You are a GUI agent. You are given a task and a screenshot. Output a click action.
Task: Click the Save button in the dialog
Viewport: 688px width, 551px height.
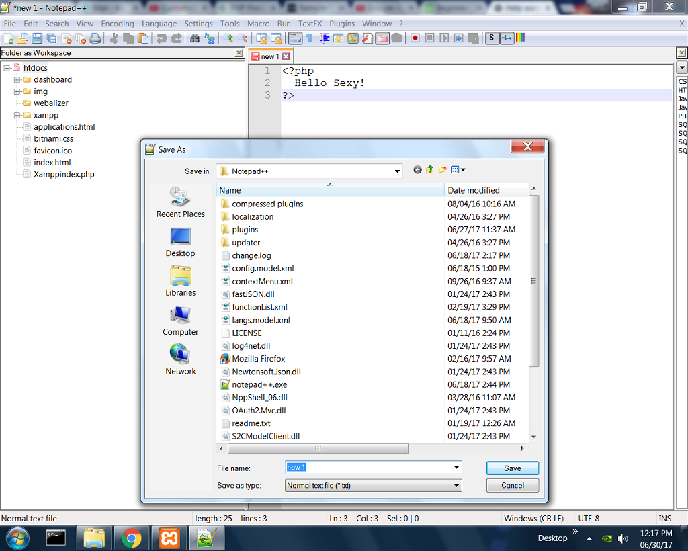click(513, 468)
